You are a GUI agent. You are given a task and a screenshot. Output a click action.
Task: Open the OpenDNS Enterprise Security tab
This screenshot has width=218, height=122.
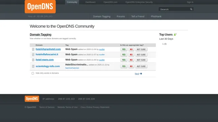pos(139,2)
